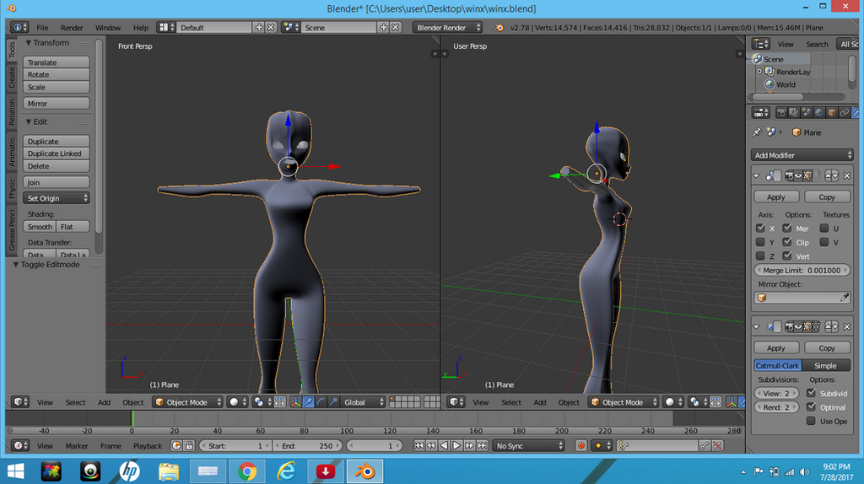Copy the Subdivision Surface modifier
Image resolution: width=864 pixels, height=484 pixels.
(x=827, y=348)
